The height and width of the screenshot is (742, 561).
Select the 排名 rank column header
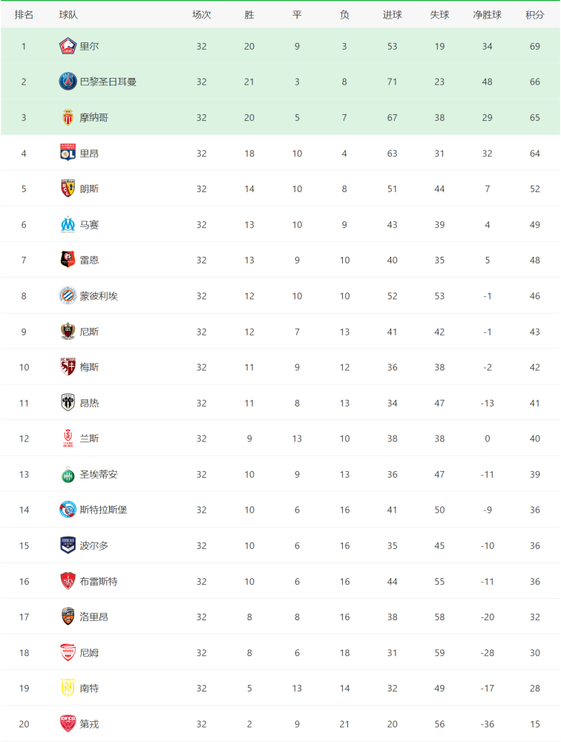click(24, 15)
